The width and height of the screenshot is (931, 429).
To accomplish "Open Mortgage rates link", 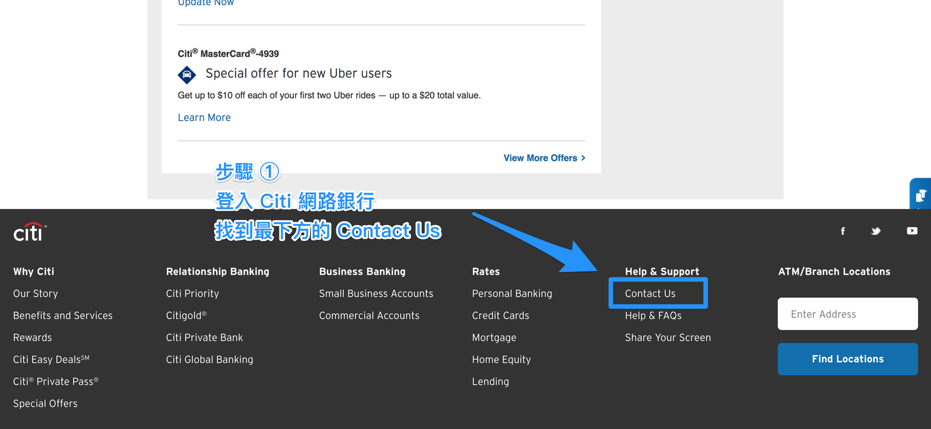I will pos(494,338).
